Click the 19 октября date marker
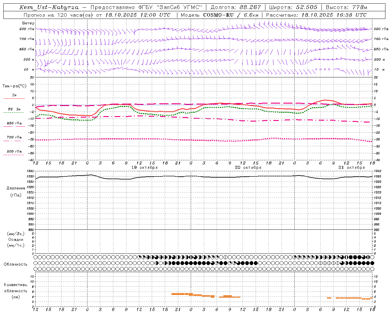Viewport: 390px width, 312px height. pos(144,168)
